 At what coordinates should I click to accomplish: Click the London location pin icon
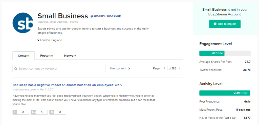pos(38,40)
